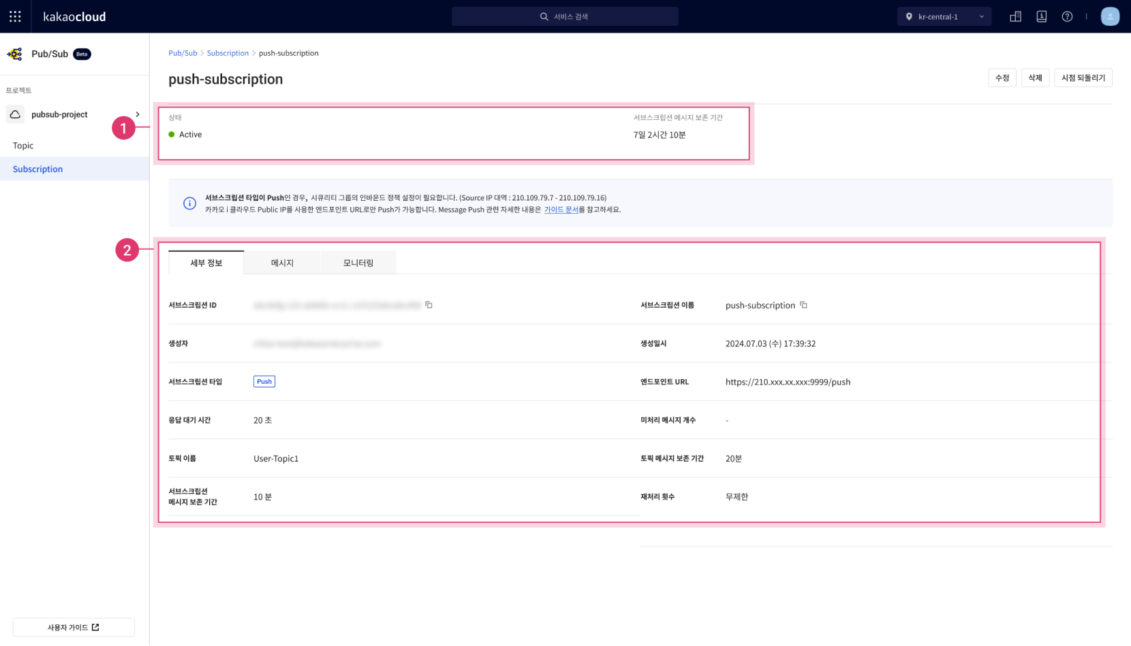Copy the subscription ID value
This screenshot has width=1131, height=646.
coord(429,305)
